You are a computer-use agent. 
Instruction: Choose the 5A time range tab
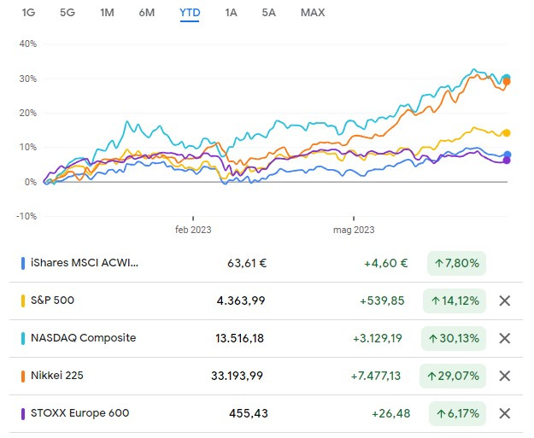(268, 13)
